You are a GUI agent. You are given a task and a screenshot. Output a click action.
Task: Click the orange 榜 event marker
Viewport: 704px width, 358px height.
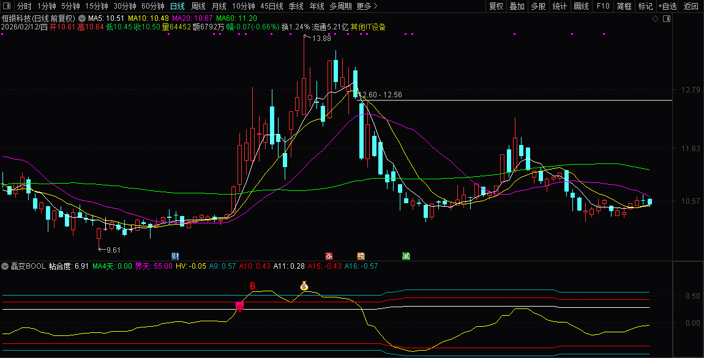click(361, 256)
